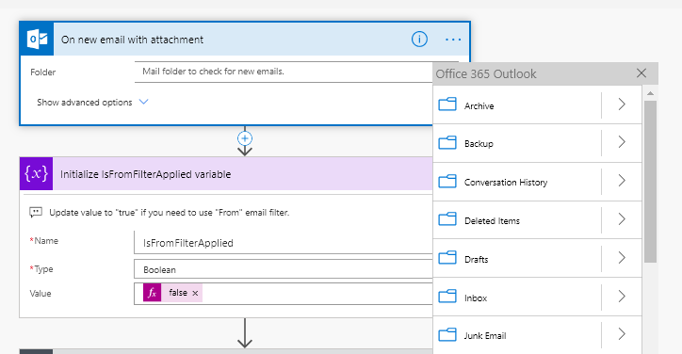Expand Deleted Items subfolders chevron

click(622, 219)
